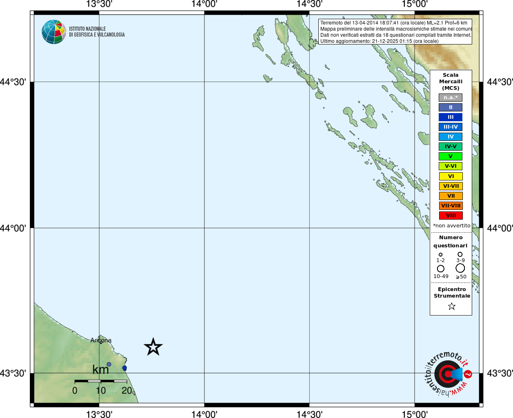The width and height of the screenshot is (513, 418).
Task: Click the bottom 14°00' longitude label
Action: click(x=204, y=414)
